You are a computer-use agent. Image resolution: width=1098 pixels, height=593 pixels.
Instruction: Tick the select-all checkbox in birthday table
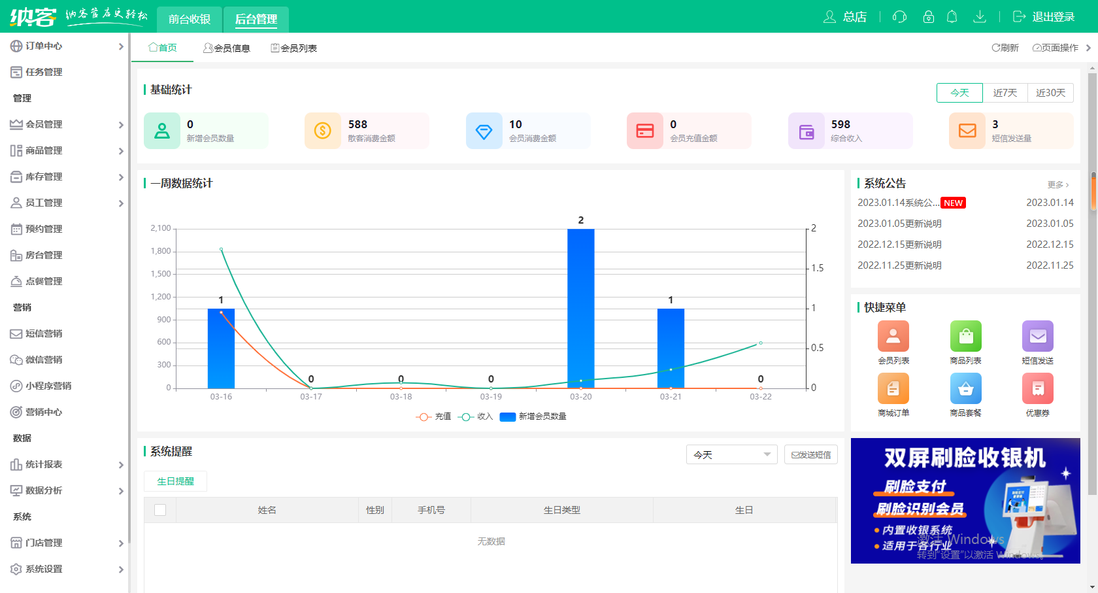point(160,510)
